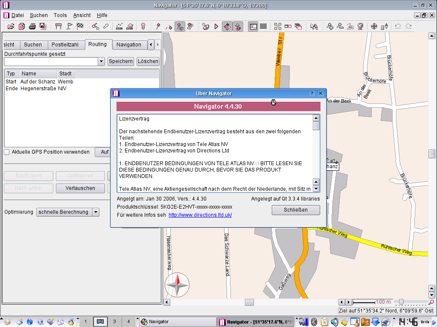The width and height of the screenshot is (437, 327).
Task: Open the directions.ltd.uk link
Action: tap(200, 215)
